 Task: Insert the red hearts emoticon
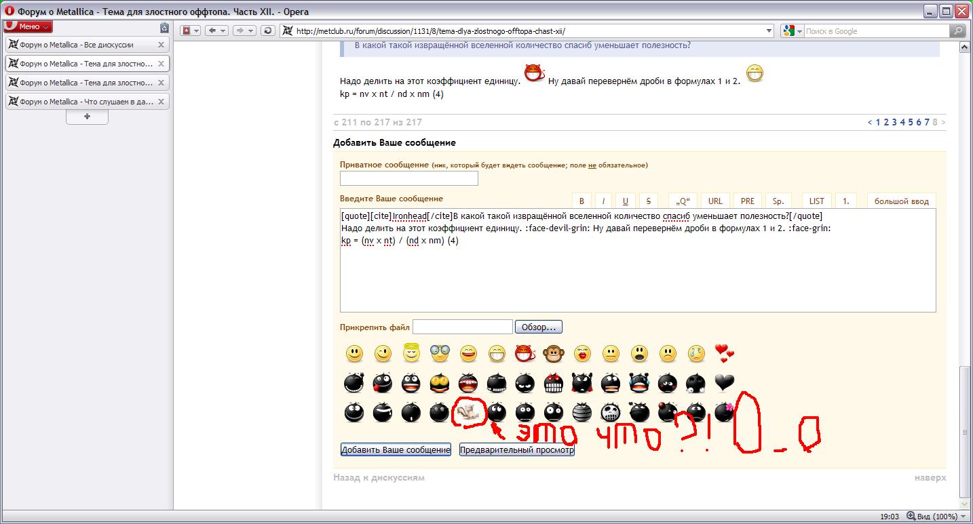pyautogui.click(x=724, y=353)
